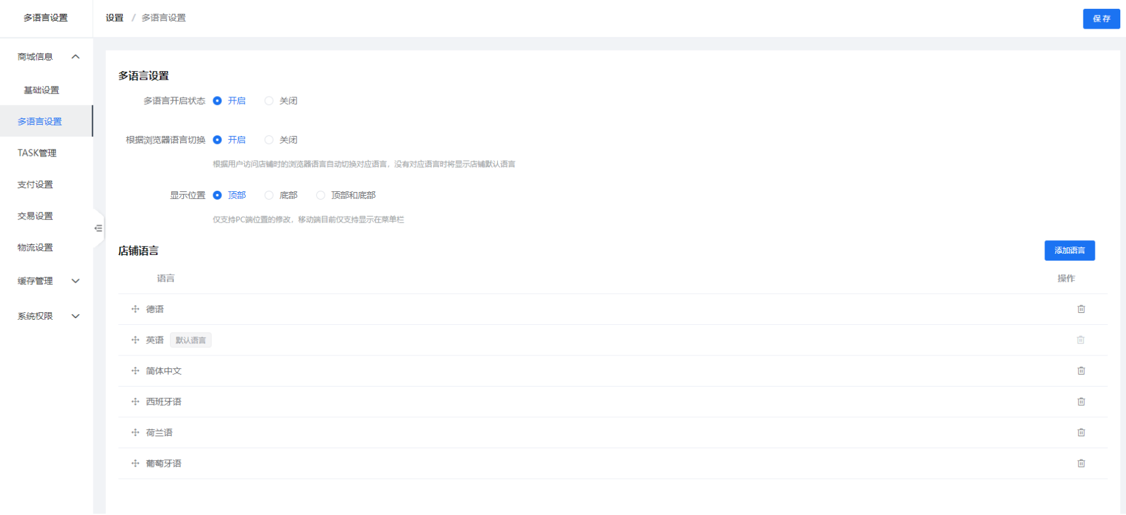Viewport: 1126px width, 515px height.
Task: Collapse the sidebar with the fold icon
Action: tap(98, 228)
